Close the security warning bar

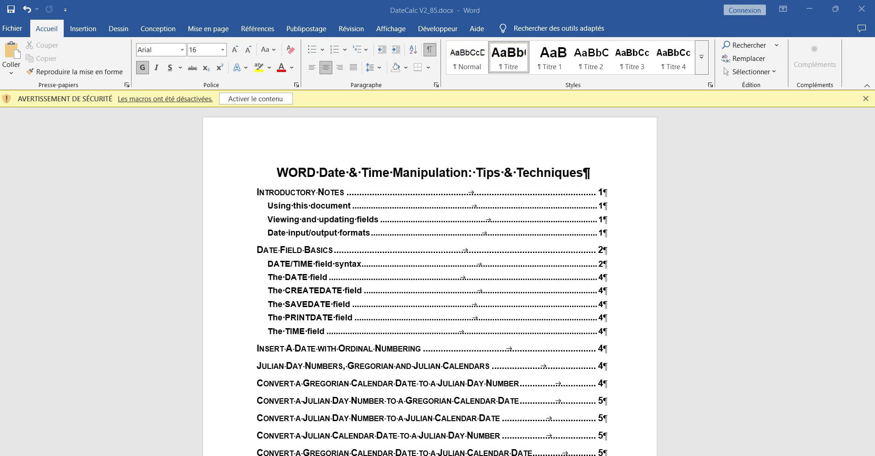[x=866, y=99]
